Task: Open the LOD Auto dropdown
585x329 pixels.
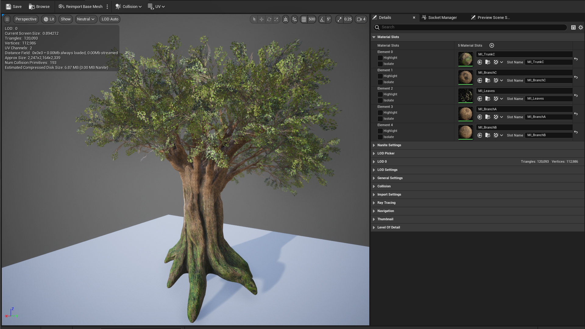Action: click(x=109, y=19)
